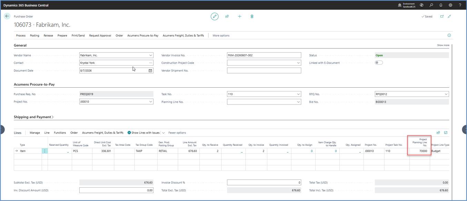Open RFQ No. dropdown

(446, 94)
